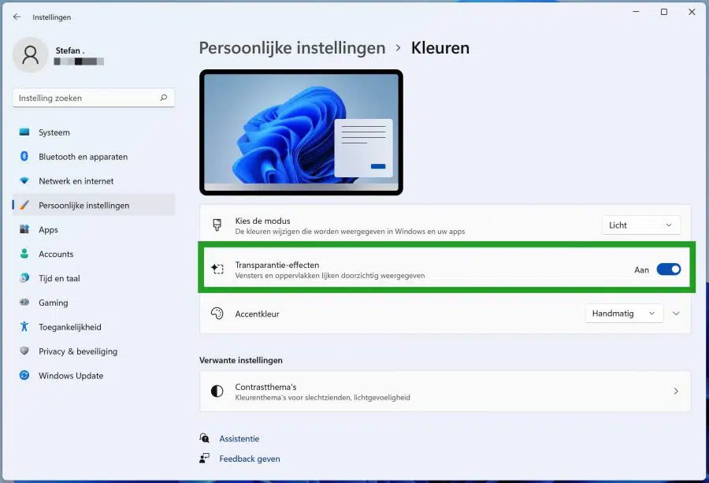Screen dimensions: 709x483
Task: Click the Windows Update sync icon
Action: 24,375
